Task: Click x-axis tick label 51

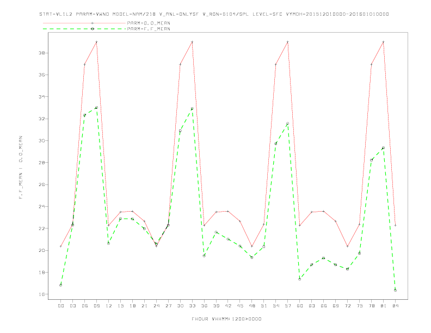Action: click(x=264, y=306)
